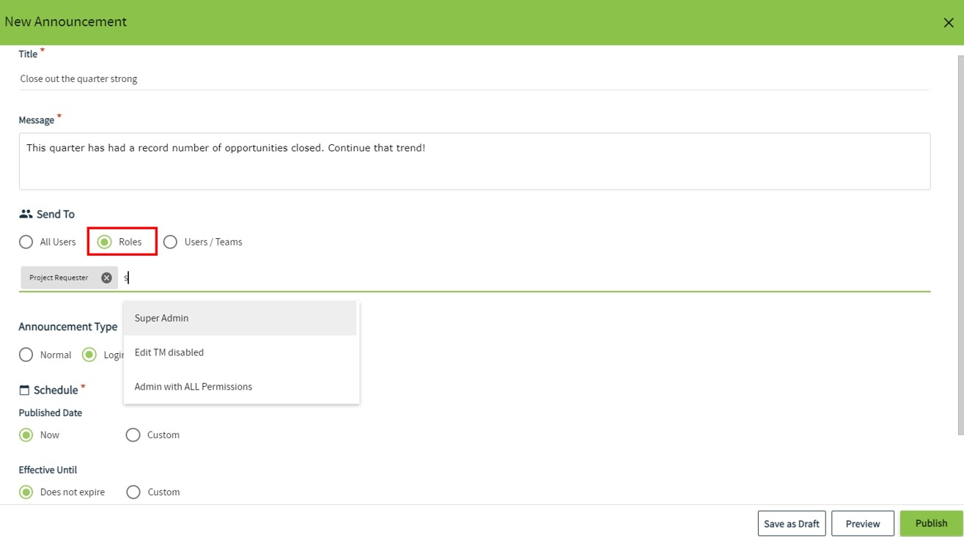The width and height of the screenshot is (964, 537).
Task: Pick Admin with ALL Permissions role
Action: [240, 387]
